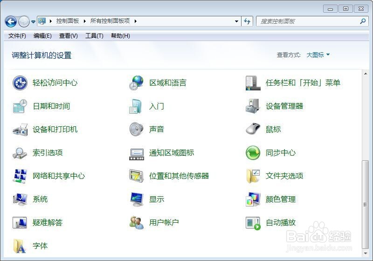The height and width of the screenshot is (261, 373).
Task: Open the 设备和打印机 icon
Action: point(20,129)
